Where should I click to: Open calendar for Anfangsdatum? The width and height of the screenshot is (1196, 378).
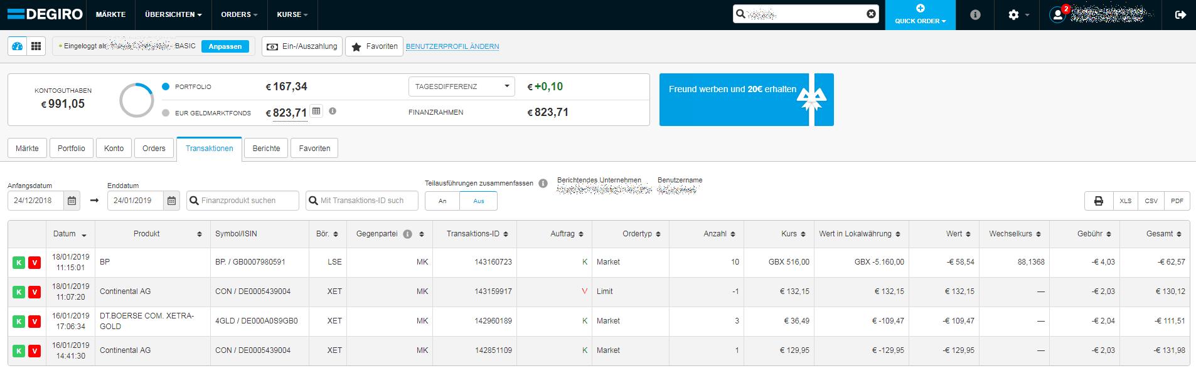tap(72, 201)
